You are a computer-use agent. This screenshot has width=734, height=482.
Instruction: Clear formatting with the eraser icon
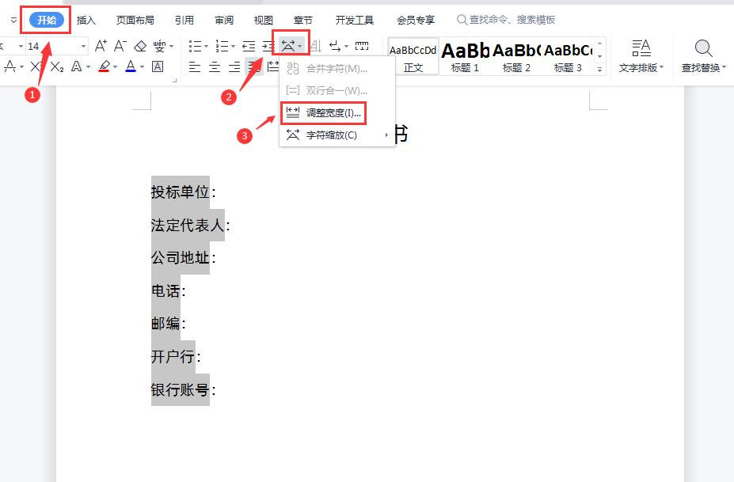[x=140, y=47]
